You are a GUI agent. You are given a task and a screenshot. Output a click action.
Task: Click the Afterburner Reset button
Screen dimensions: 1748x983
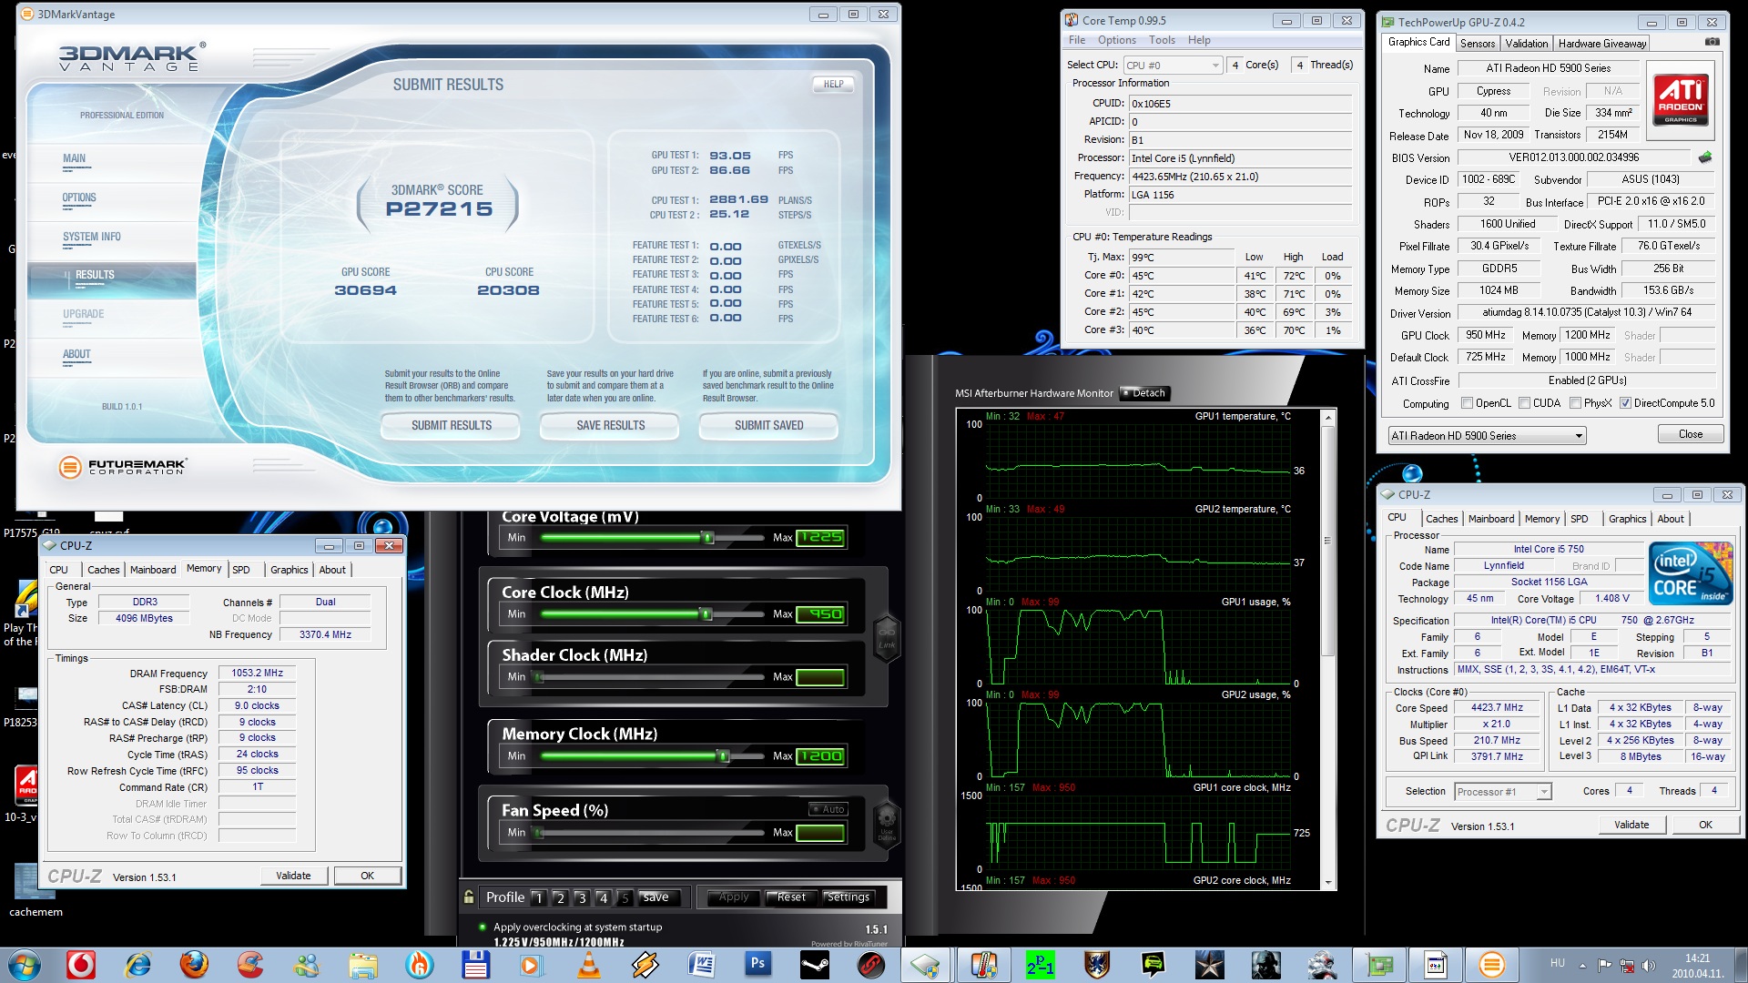click(790, 897)
